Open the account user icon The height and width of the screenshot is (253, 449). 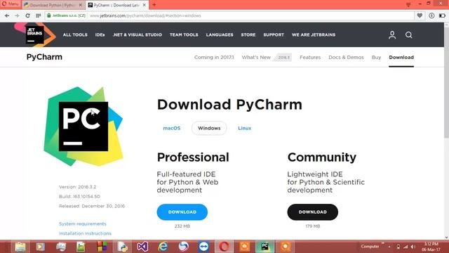pyautogui.click(x=392, y=35)
